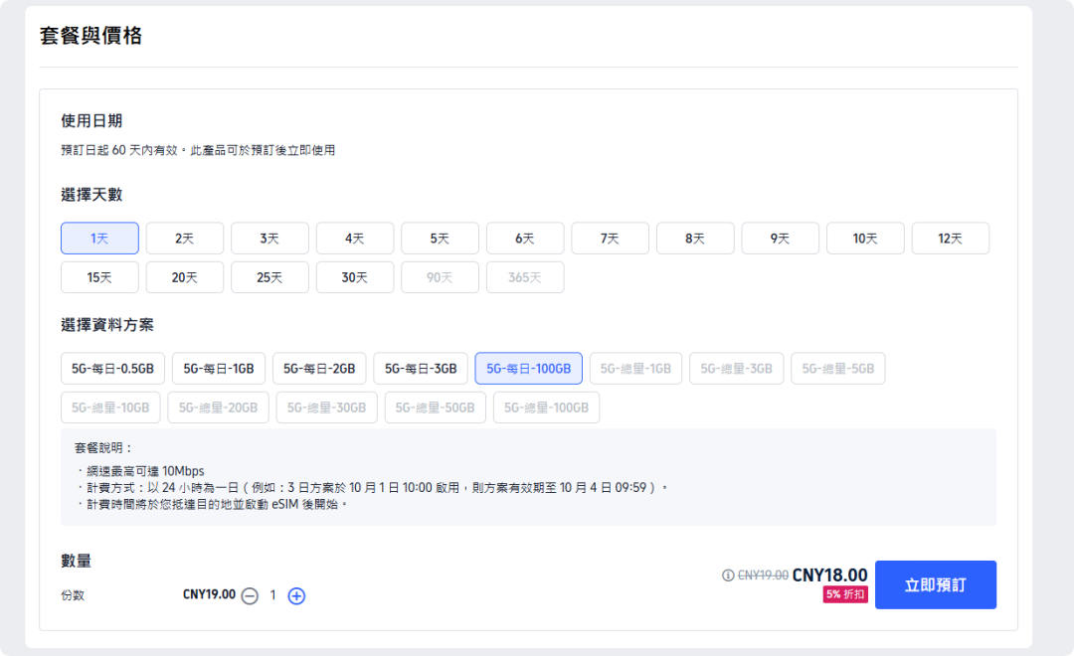Click the 5G-總量-50GB plan option

pos(436,408)
